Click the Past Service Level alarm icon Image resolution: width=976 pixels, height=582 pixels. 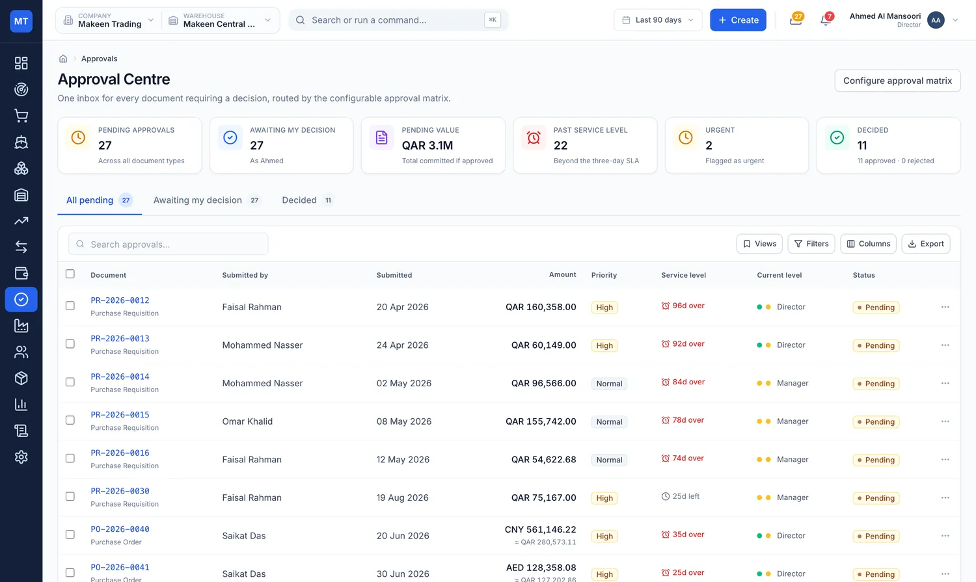point(534,137)
